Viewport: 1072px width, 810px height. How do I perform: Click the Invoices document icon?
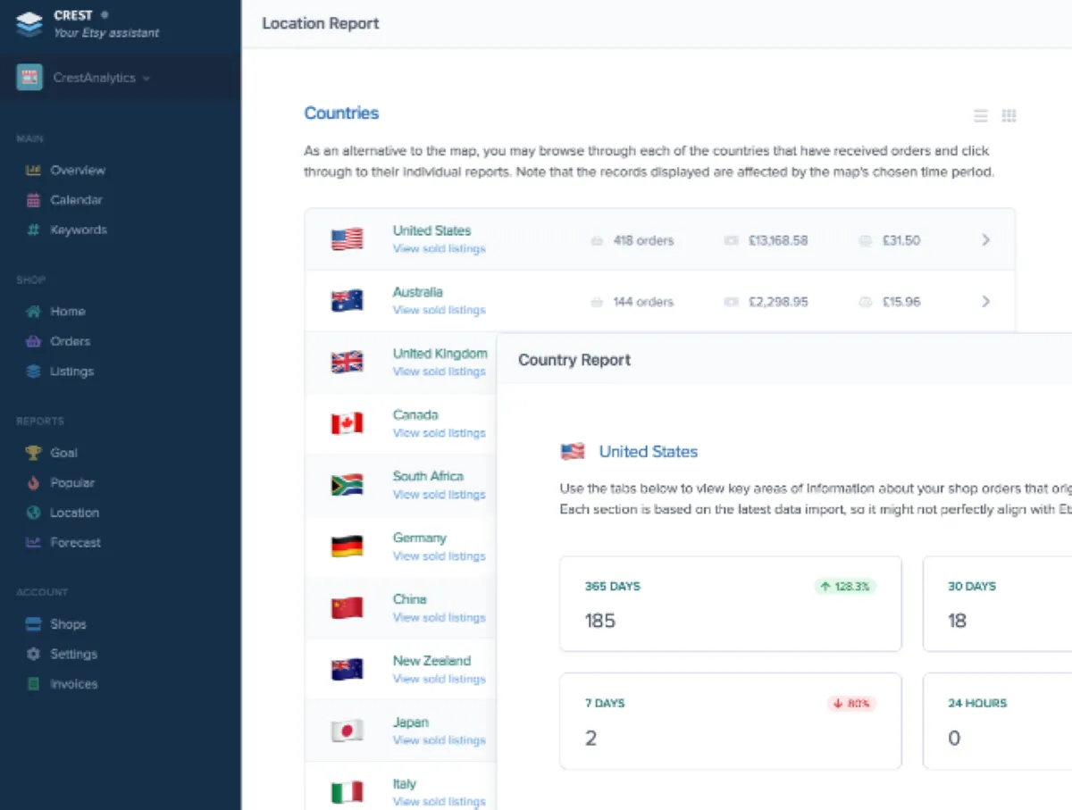34,684
